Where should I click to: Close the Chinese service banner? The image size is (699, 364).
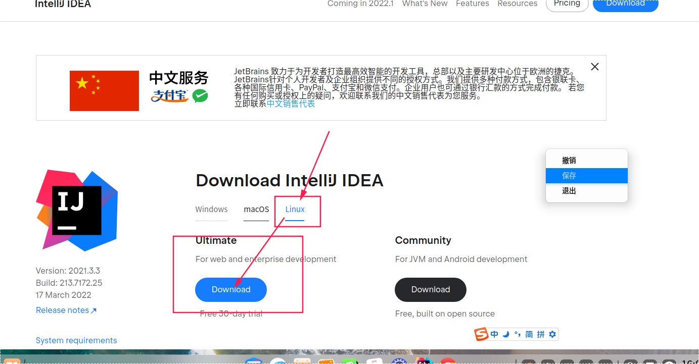click(x=595, y=67)
